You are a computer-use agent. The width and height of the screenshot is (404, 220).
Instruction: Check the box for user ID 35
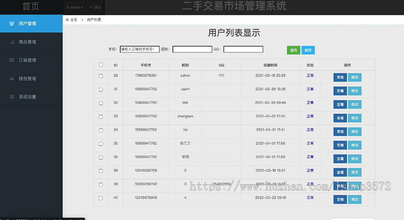(101, 144)
